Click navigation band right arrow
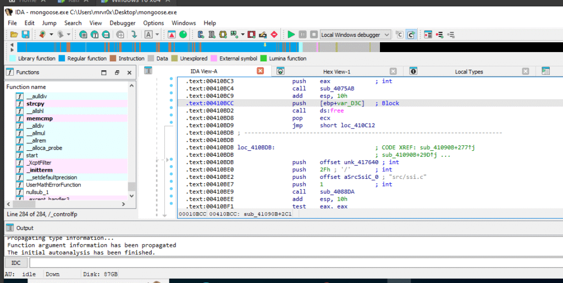 pyautogui.click(x=12, y=49)
